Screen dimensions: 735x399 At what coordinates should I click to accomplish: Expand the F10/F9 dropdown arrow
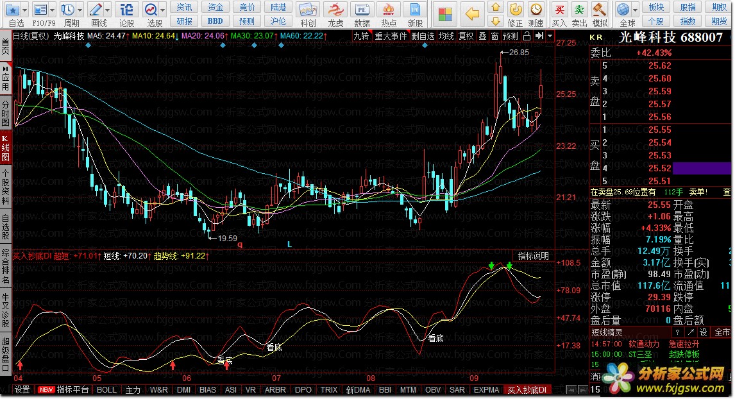(x=53, y=10)
